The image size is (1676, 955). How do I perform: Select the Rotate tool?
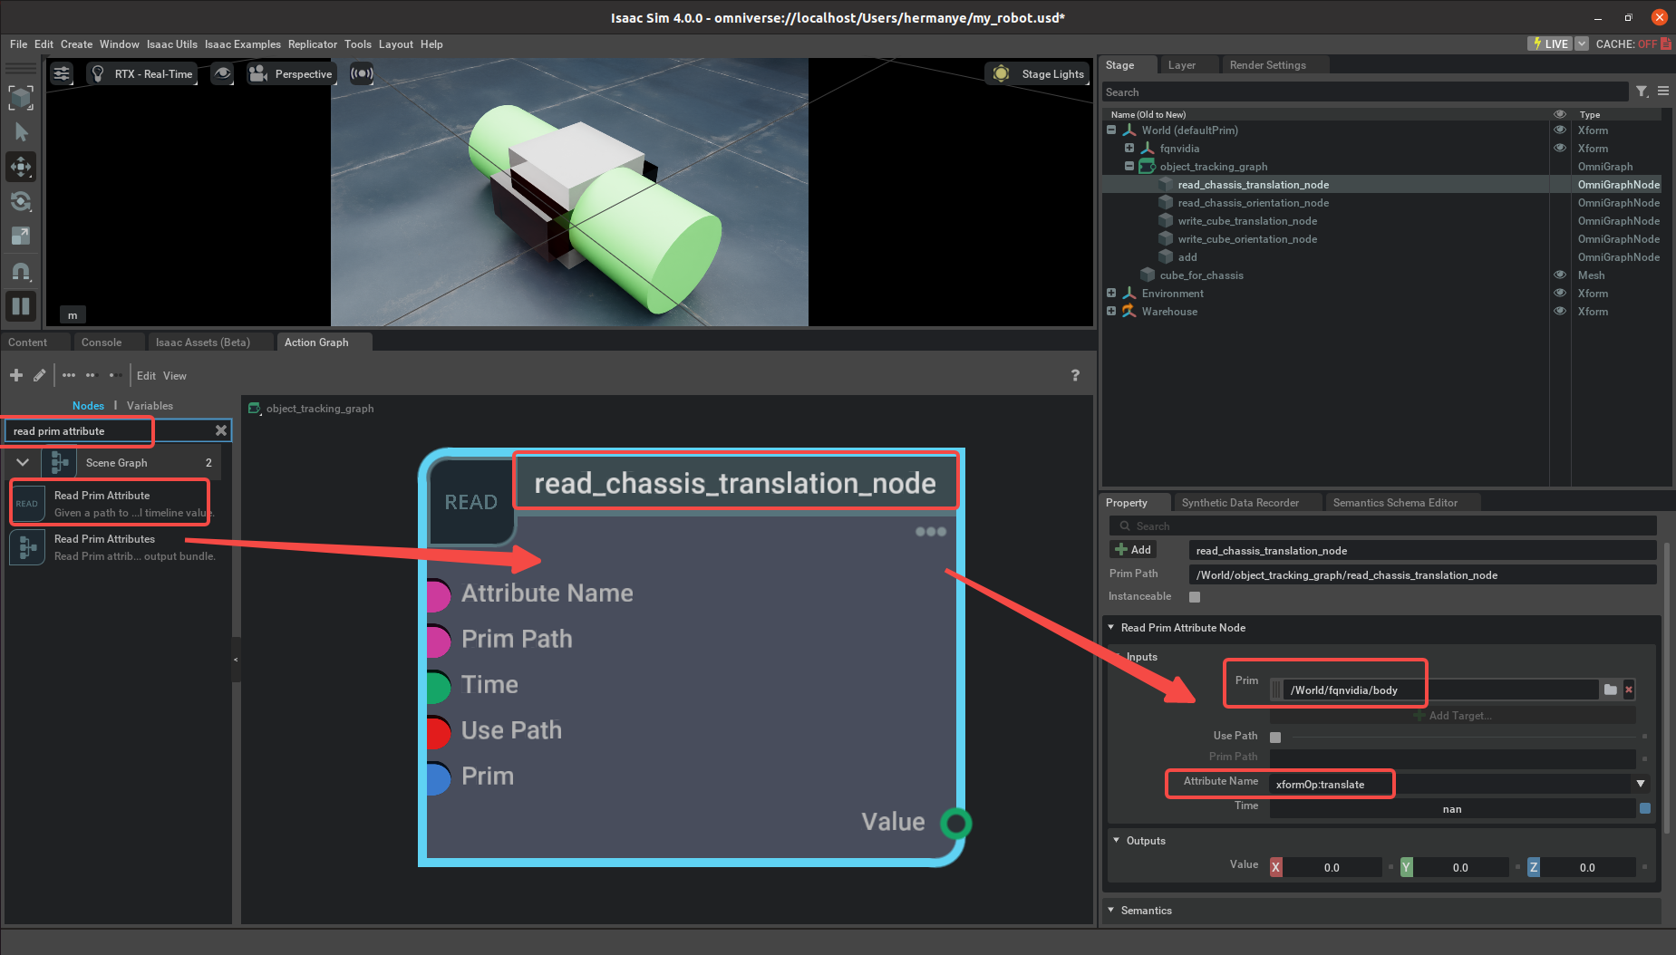tap(21, 201)
